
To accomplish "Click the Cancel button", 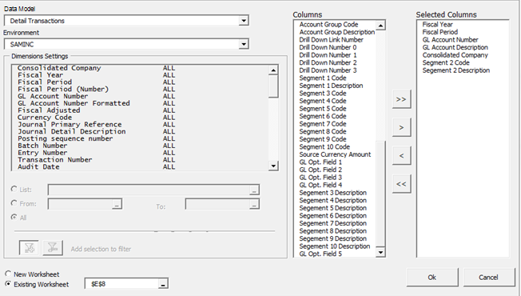I will 488,277.
